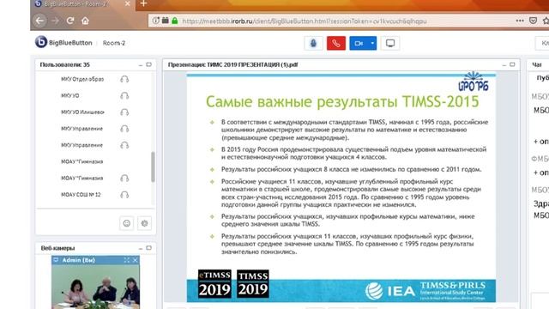Click the Admin webcam video thumbnail
The width and height of the screenshot is (549, 309).
[x=95, y=286]
